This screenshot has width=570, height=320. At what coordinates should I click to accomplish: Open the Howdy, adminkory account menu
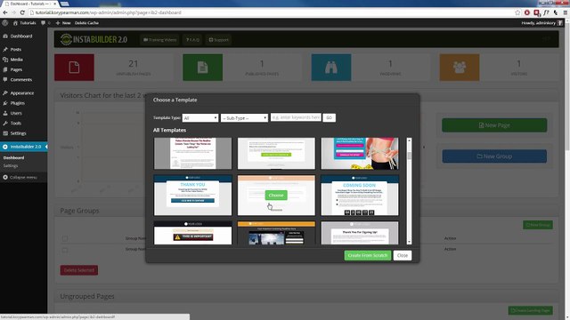tap(541, 23)
